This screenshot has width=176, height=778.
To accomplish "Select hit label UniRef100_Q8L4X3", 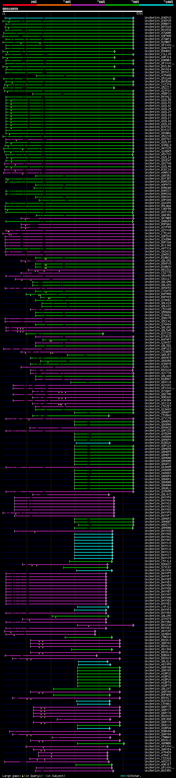I will (158, 495).
